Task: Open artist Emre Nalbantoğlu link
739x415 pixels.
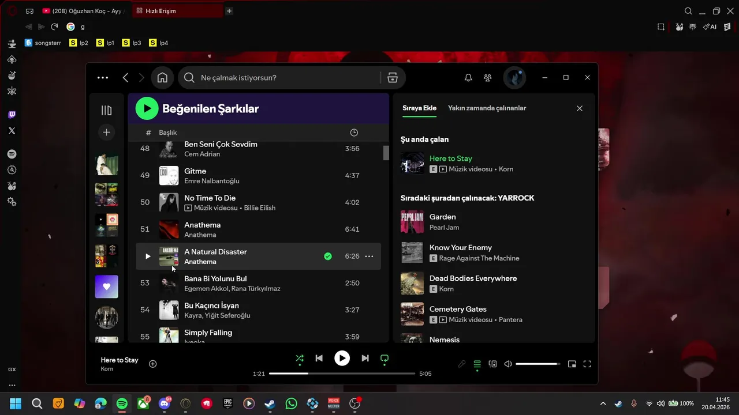Action: point(211,181)
